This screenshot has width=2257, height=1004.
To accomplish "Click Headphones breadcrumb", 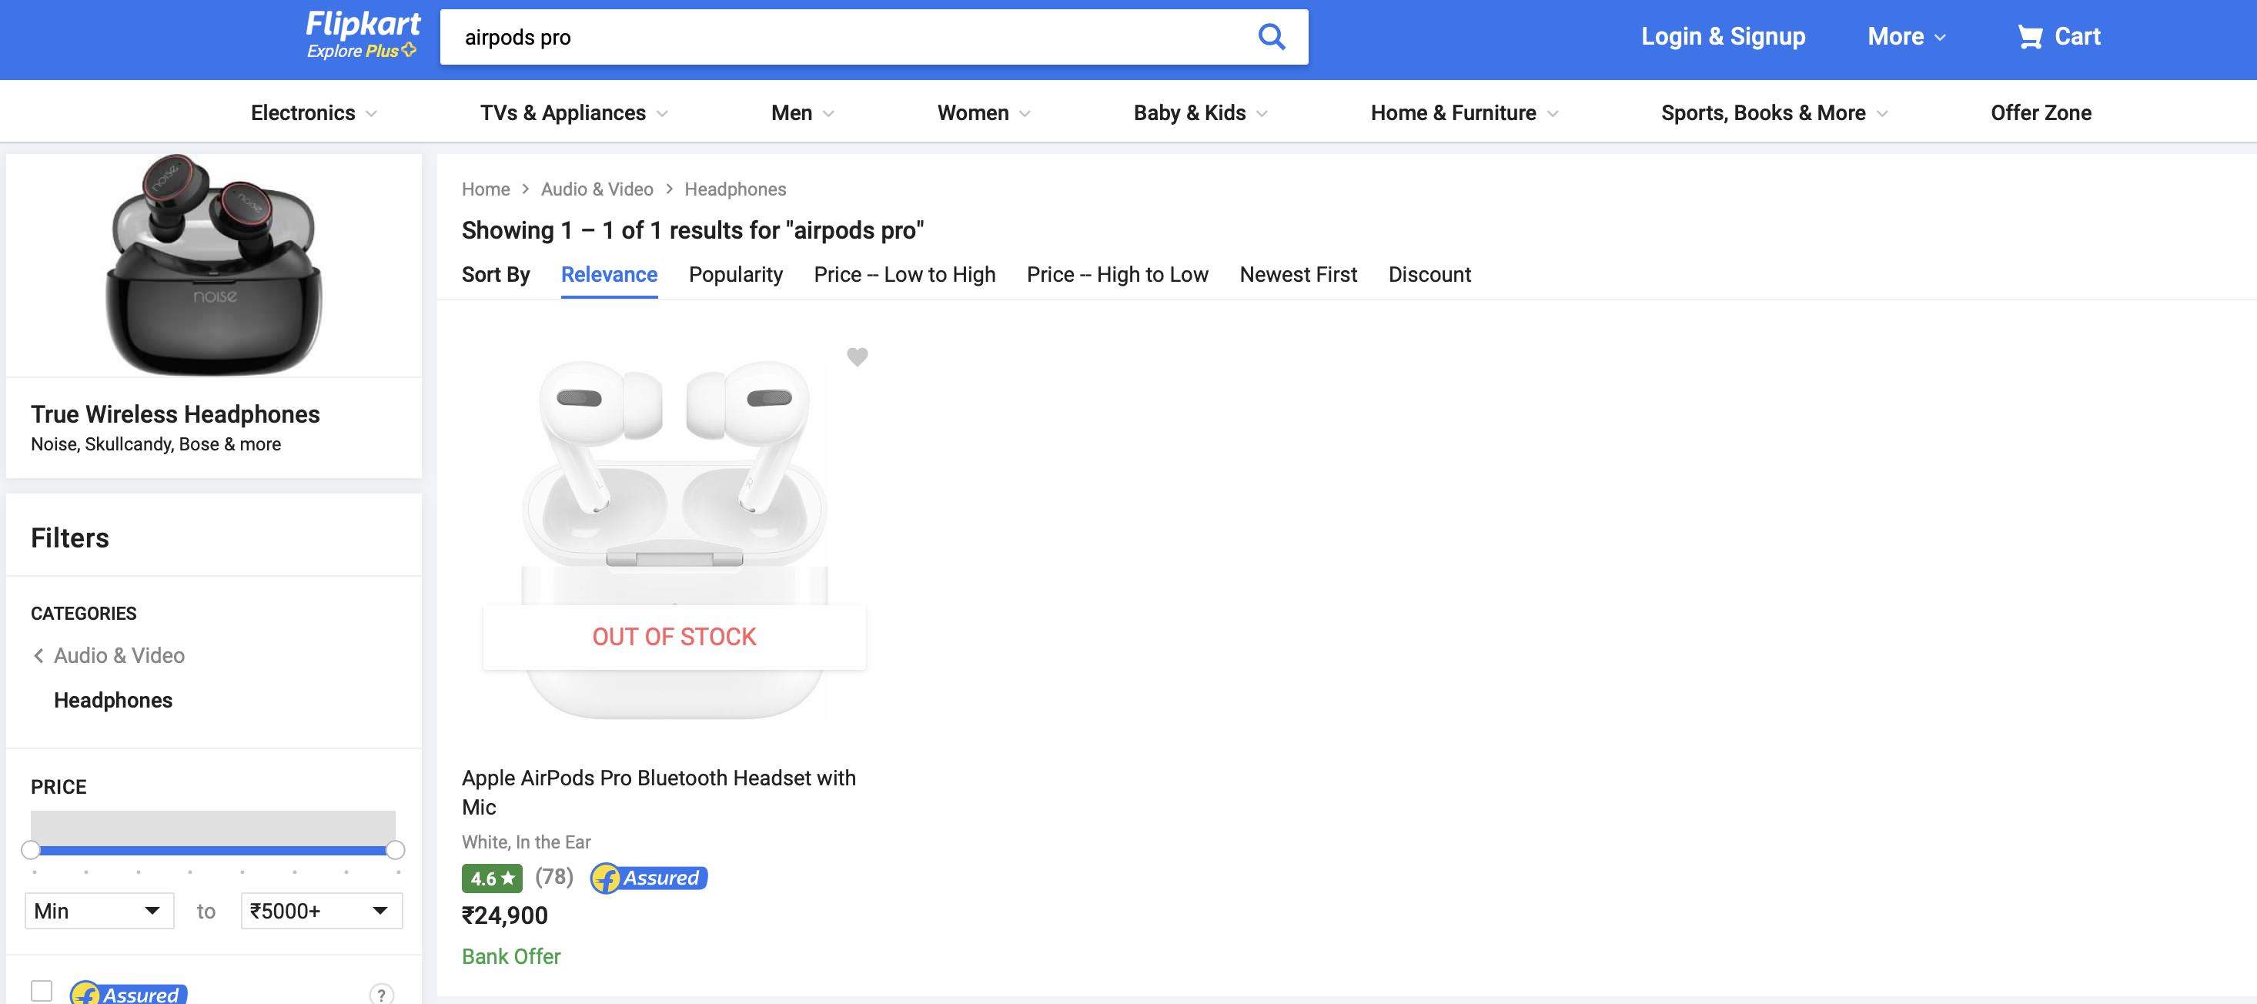I will [x=735, y=189].
